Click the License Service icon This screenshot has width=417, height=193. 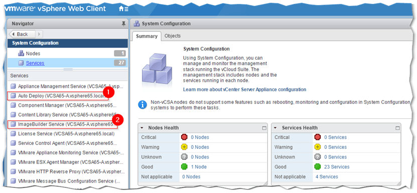13,134
